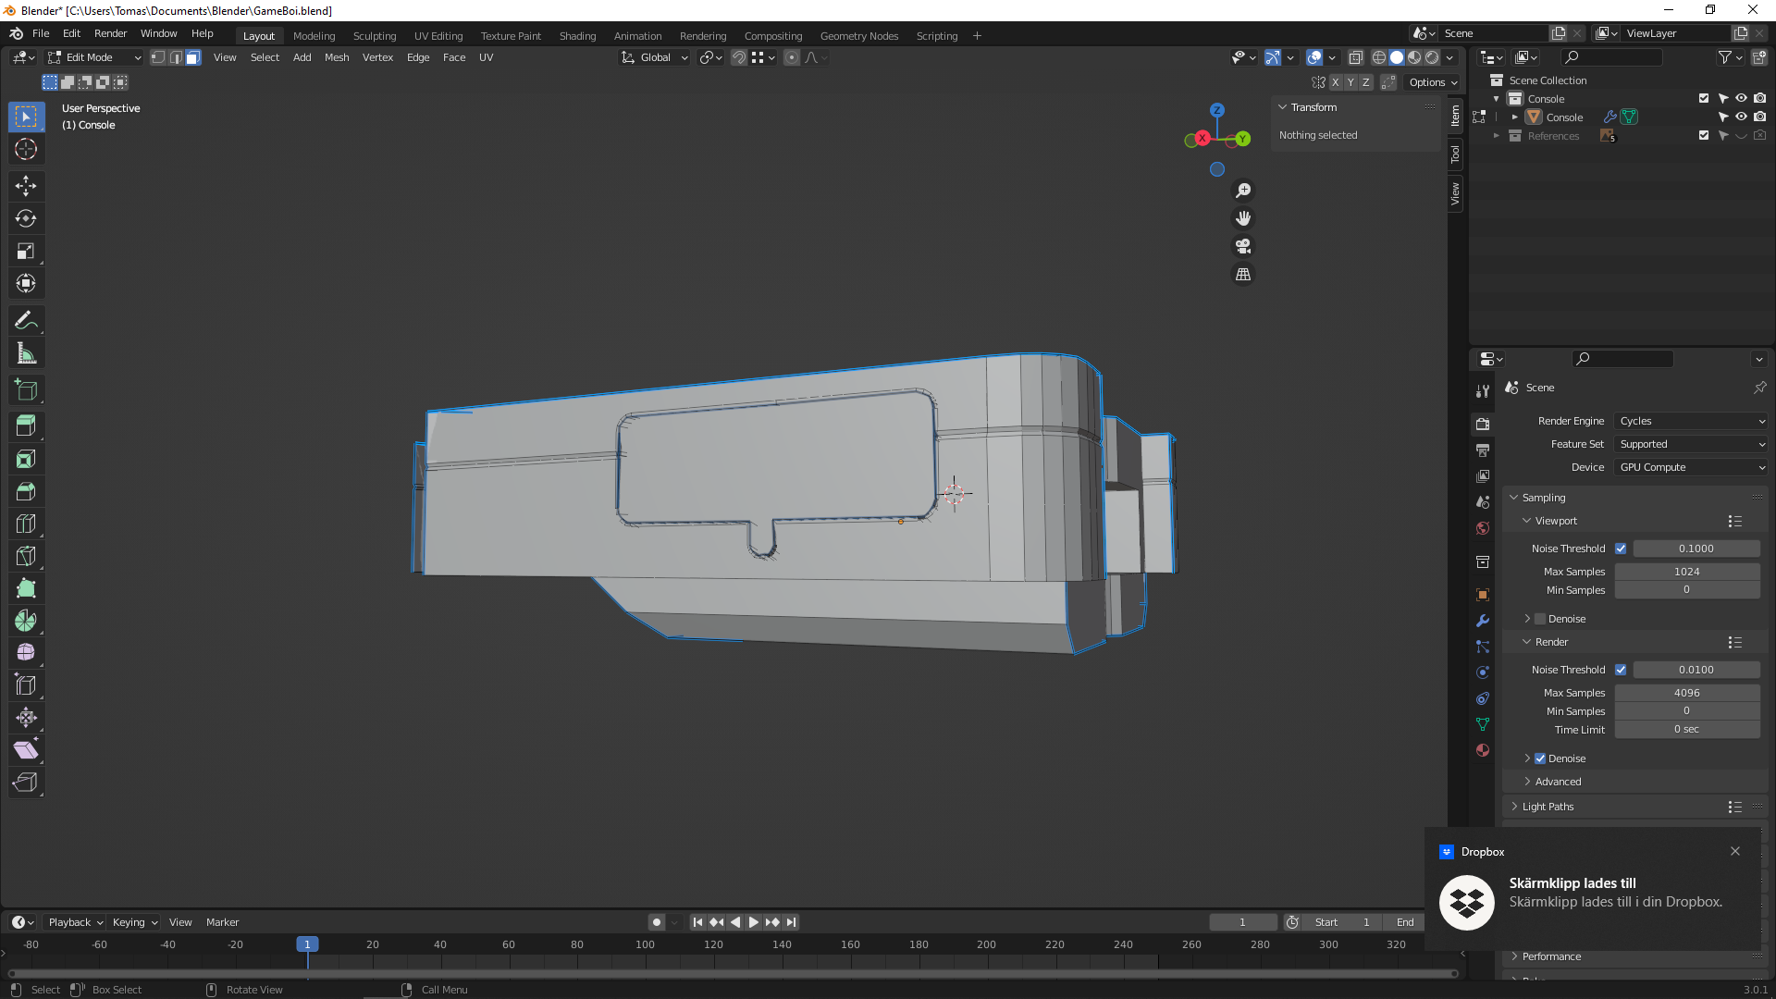
Task: Open Modifier properties wrench tab
Action: tap(1483, 621)
